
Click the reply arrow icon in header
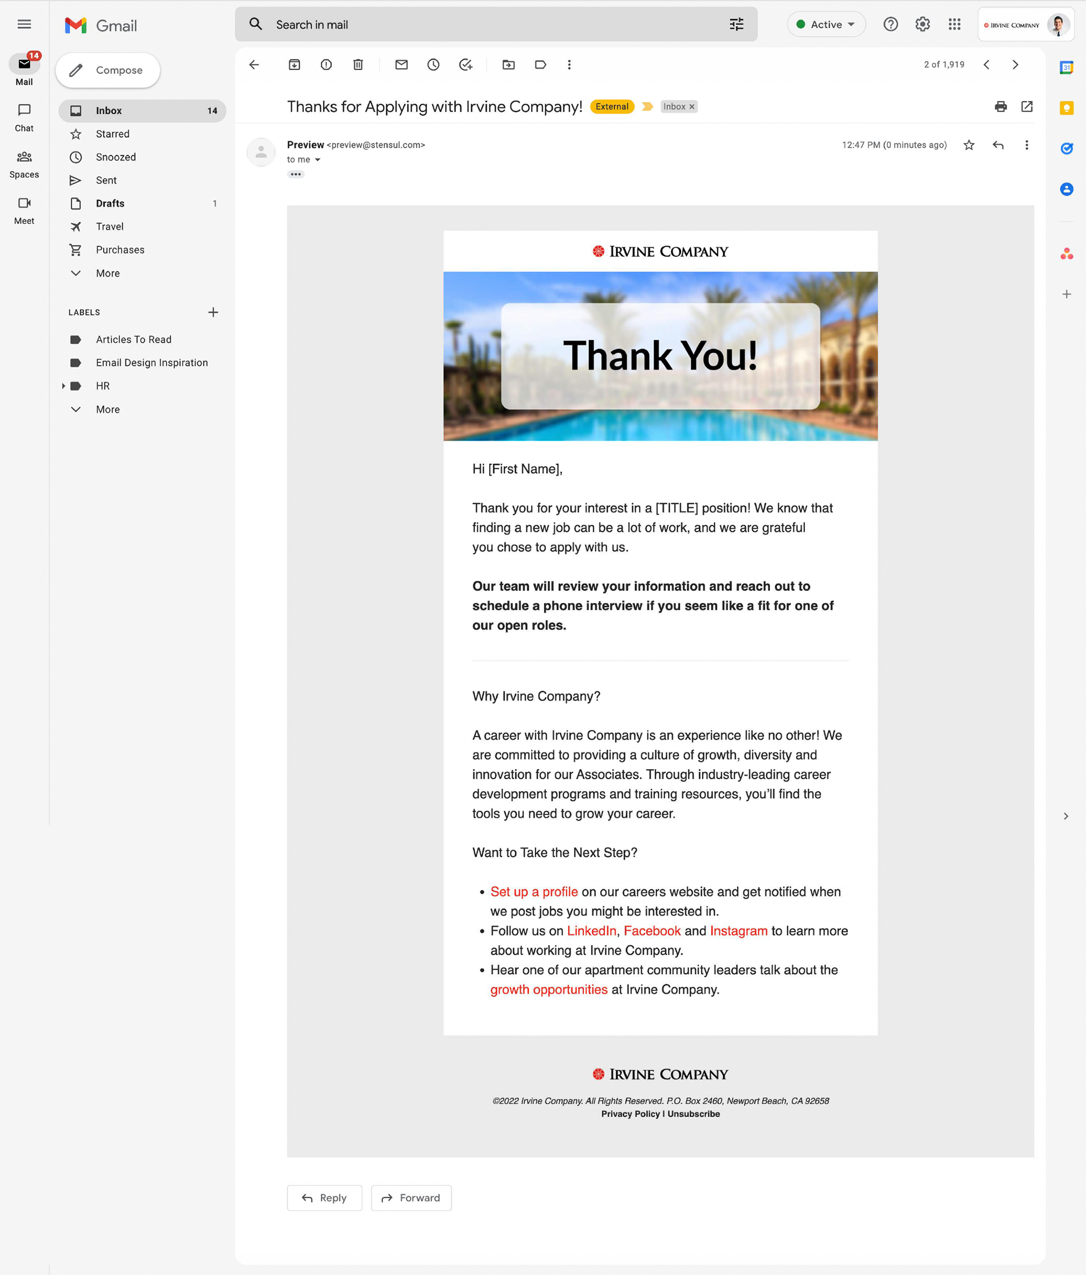(x=999, y=145)
